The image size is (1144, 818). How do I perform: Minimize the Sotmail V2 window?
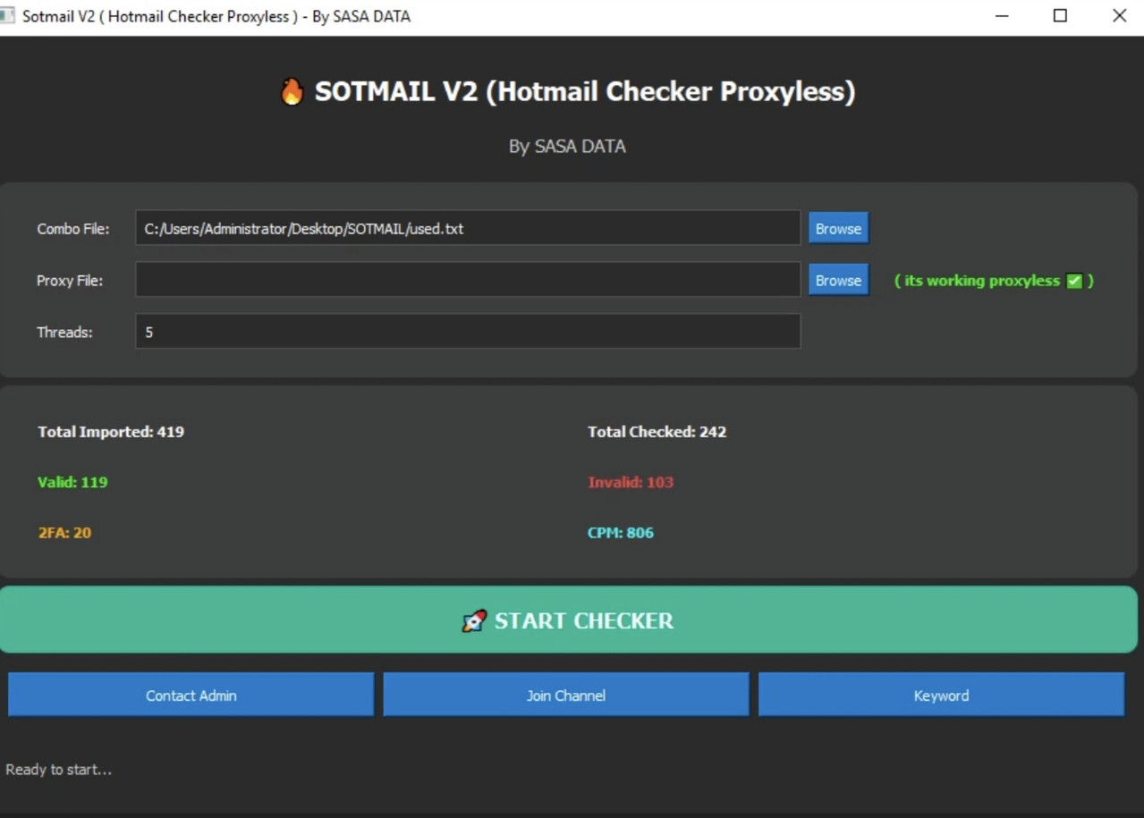click(x=1002, y=16)
